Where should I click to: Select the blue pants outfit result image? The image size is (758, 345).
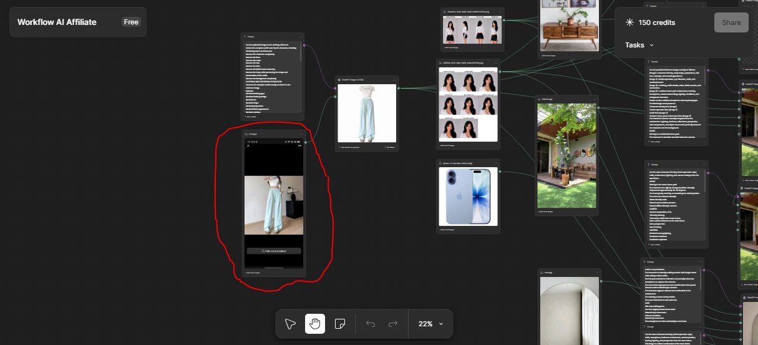tap(367, 114)
